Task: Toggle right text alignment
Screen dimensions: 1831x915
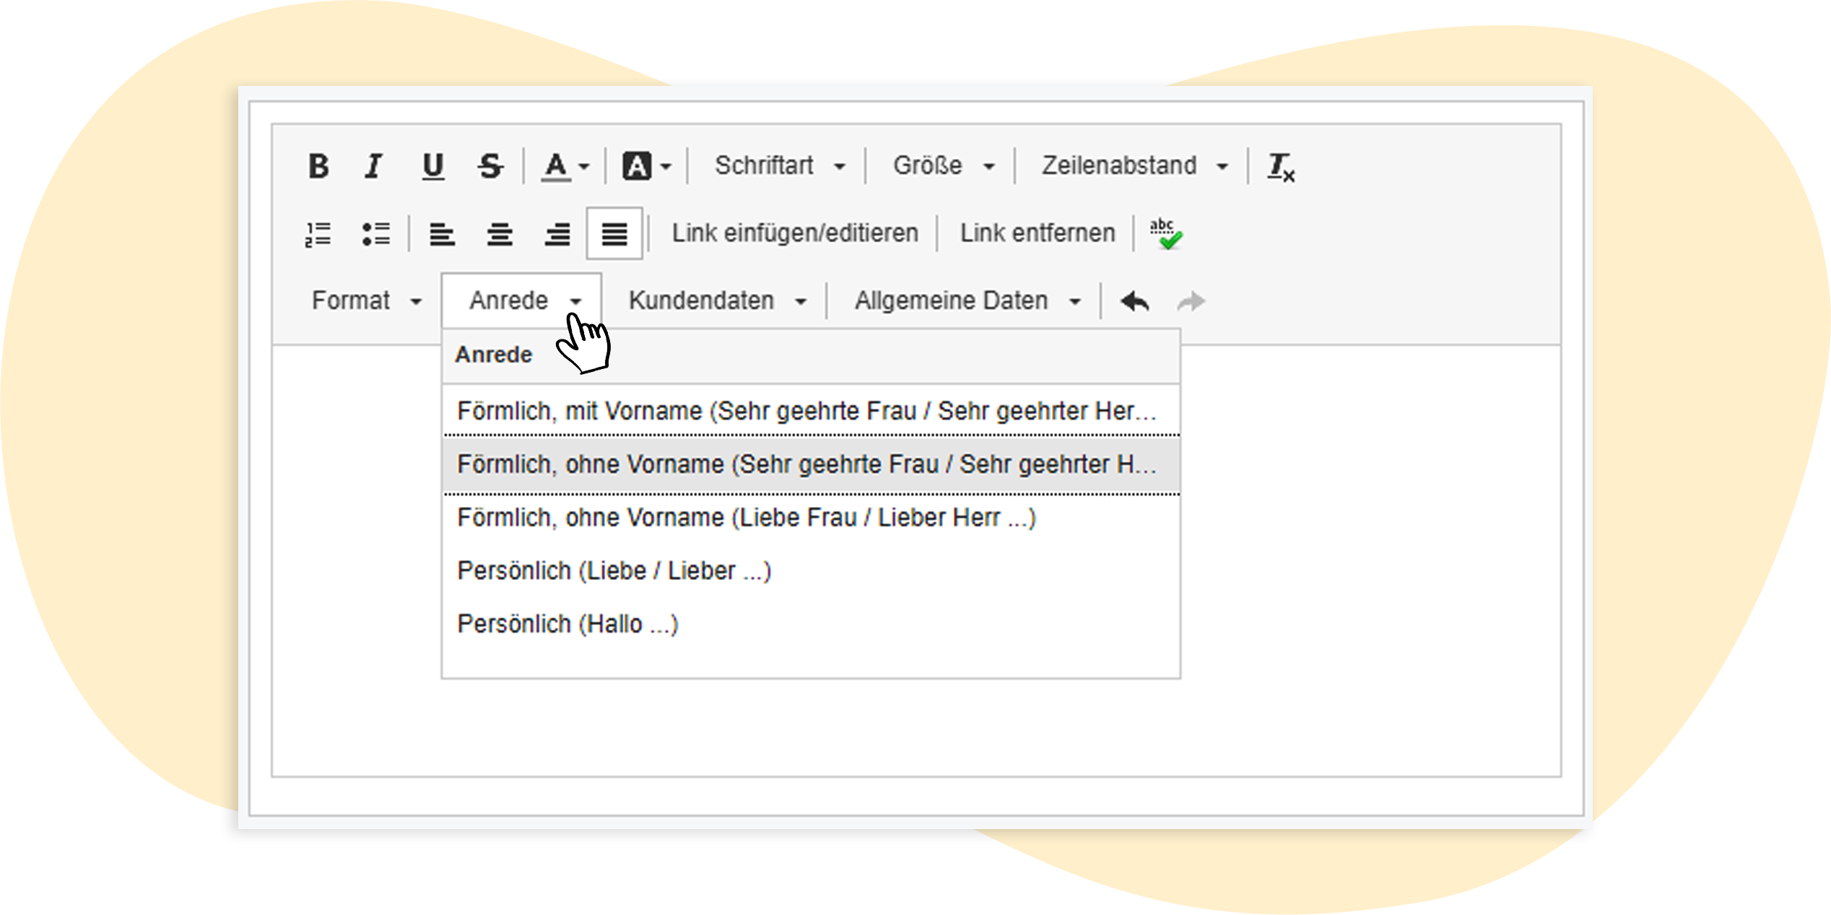Action: coord(557,233)
